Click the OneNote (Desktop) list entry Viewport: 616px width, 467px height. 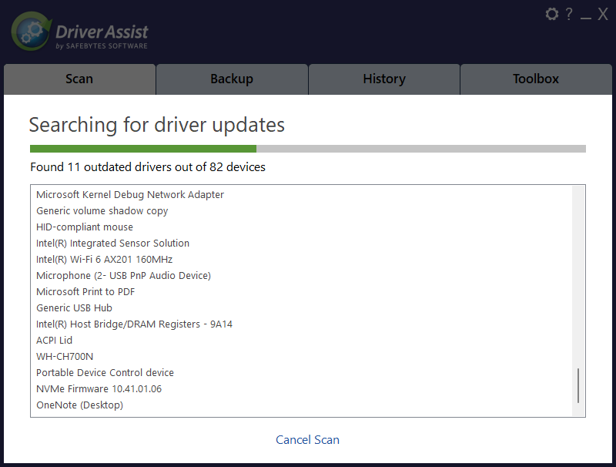[x=79, y=405]
